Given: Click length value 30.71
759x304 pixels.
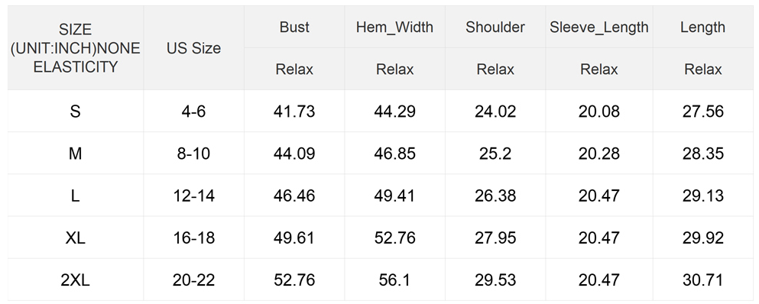Looking at the screenshot, I should (x=703, y=280).
